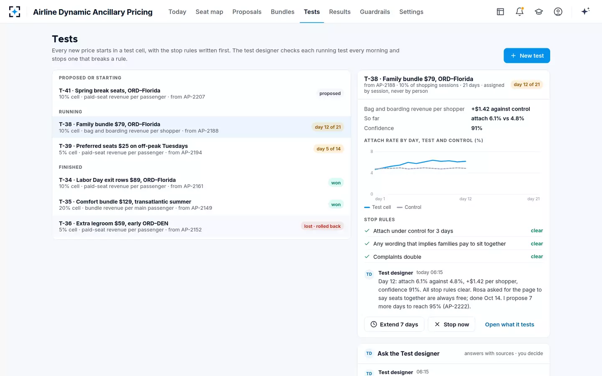The image size is (602, 376).
Task: Click the day 12 of 21 badge in detail panel
Action: (527, 84)
